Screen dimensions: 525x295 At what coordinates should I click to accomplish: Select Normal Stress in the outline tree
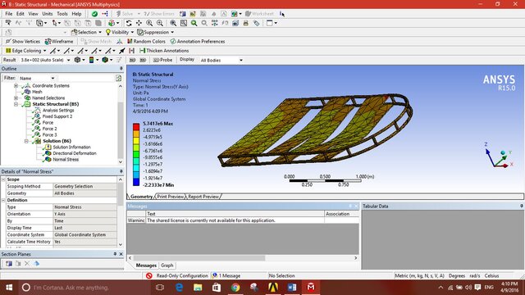[66, 159]
